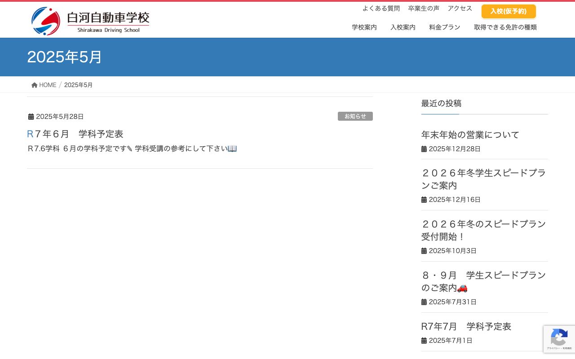Screen dimensions: 575x359
Task: Open the 卒業生の声 menu item
Action: point(424,8)
